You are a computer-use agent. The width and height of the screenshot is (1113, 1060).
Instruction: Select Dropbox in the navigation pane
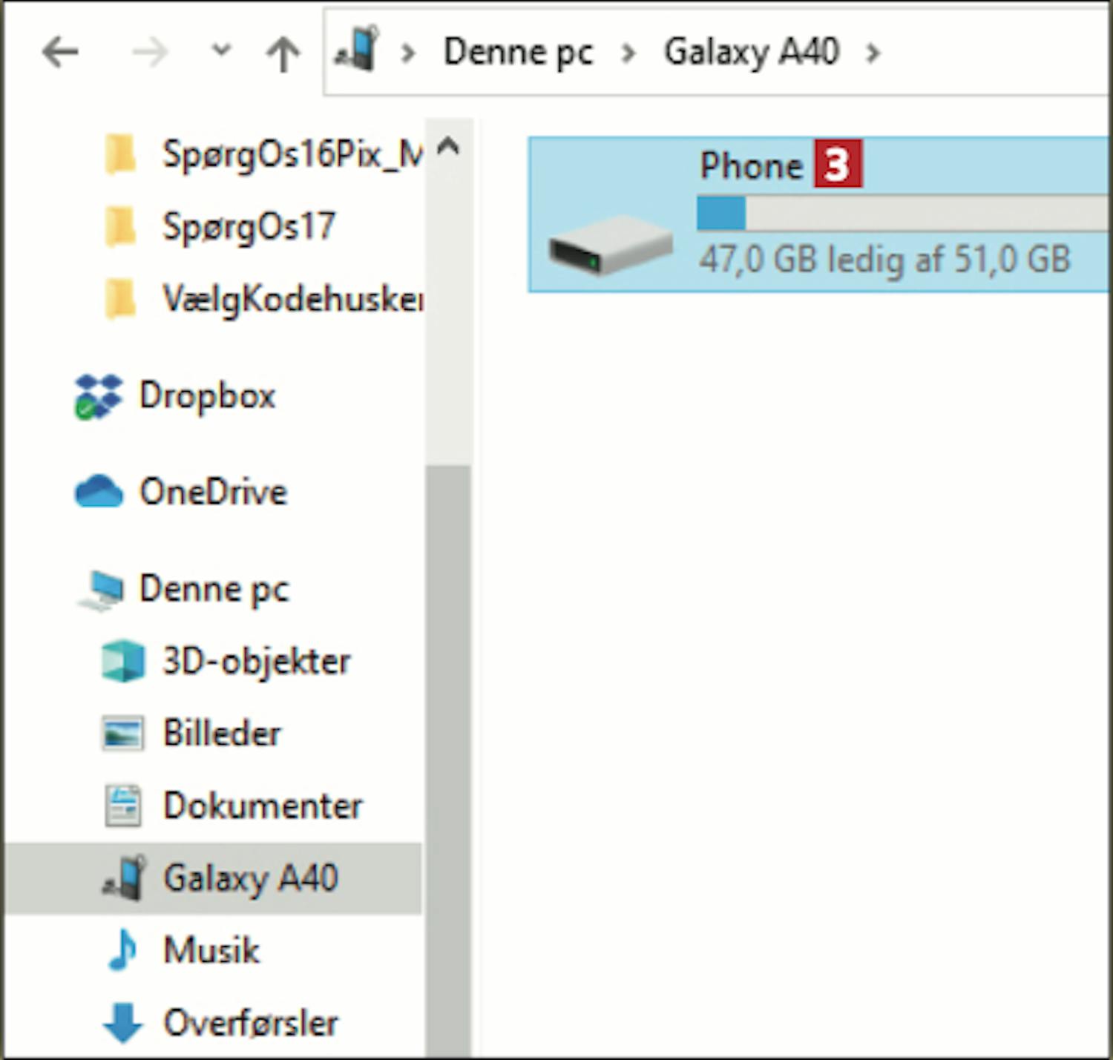point(207,395)
